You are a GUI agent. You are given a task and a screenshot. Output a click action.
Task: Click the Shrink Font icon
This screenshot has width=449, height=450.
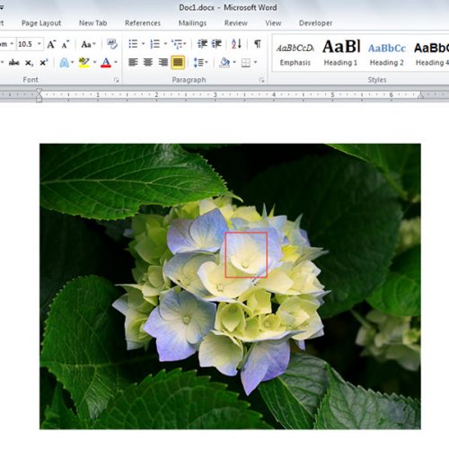(66, 44)
